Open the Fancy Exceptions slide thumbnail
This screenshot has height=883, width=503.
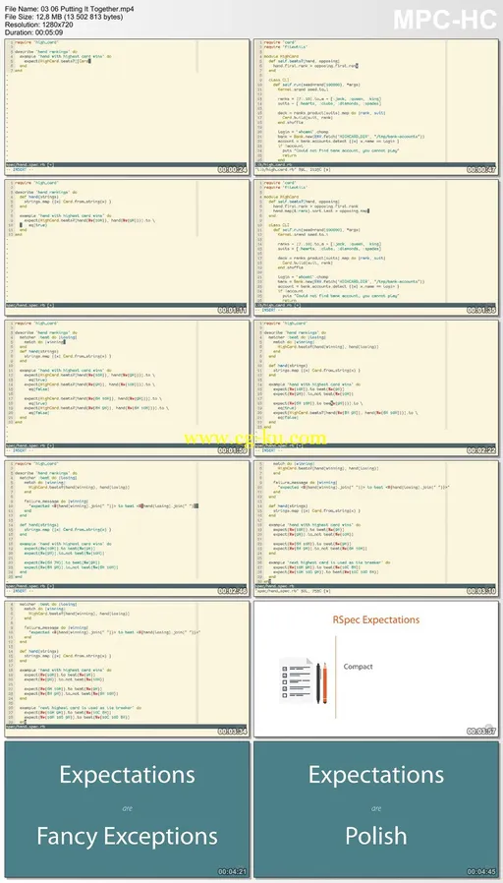coord(127,809)
